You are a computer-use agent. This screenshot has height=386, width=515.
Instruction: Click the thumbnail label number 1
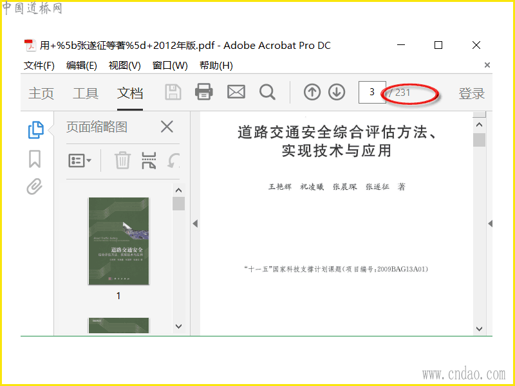click(x=118, y=296)
